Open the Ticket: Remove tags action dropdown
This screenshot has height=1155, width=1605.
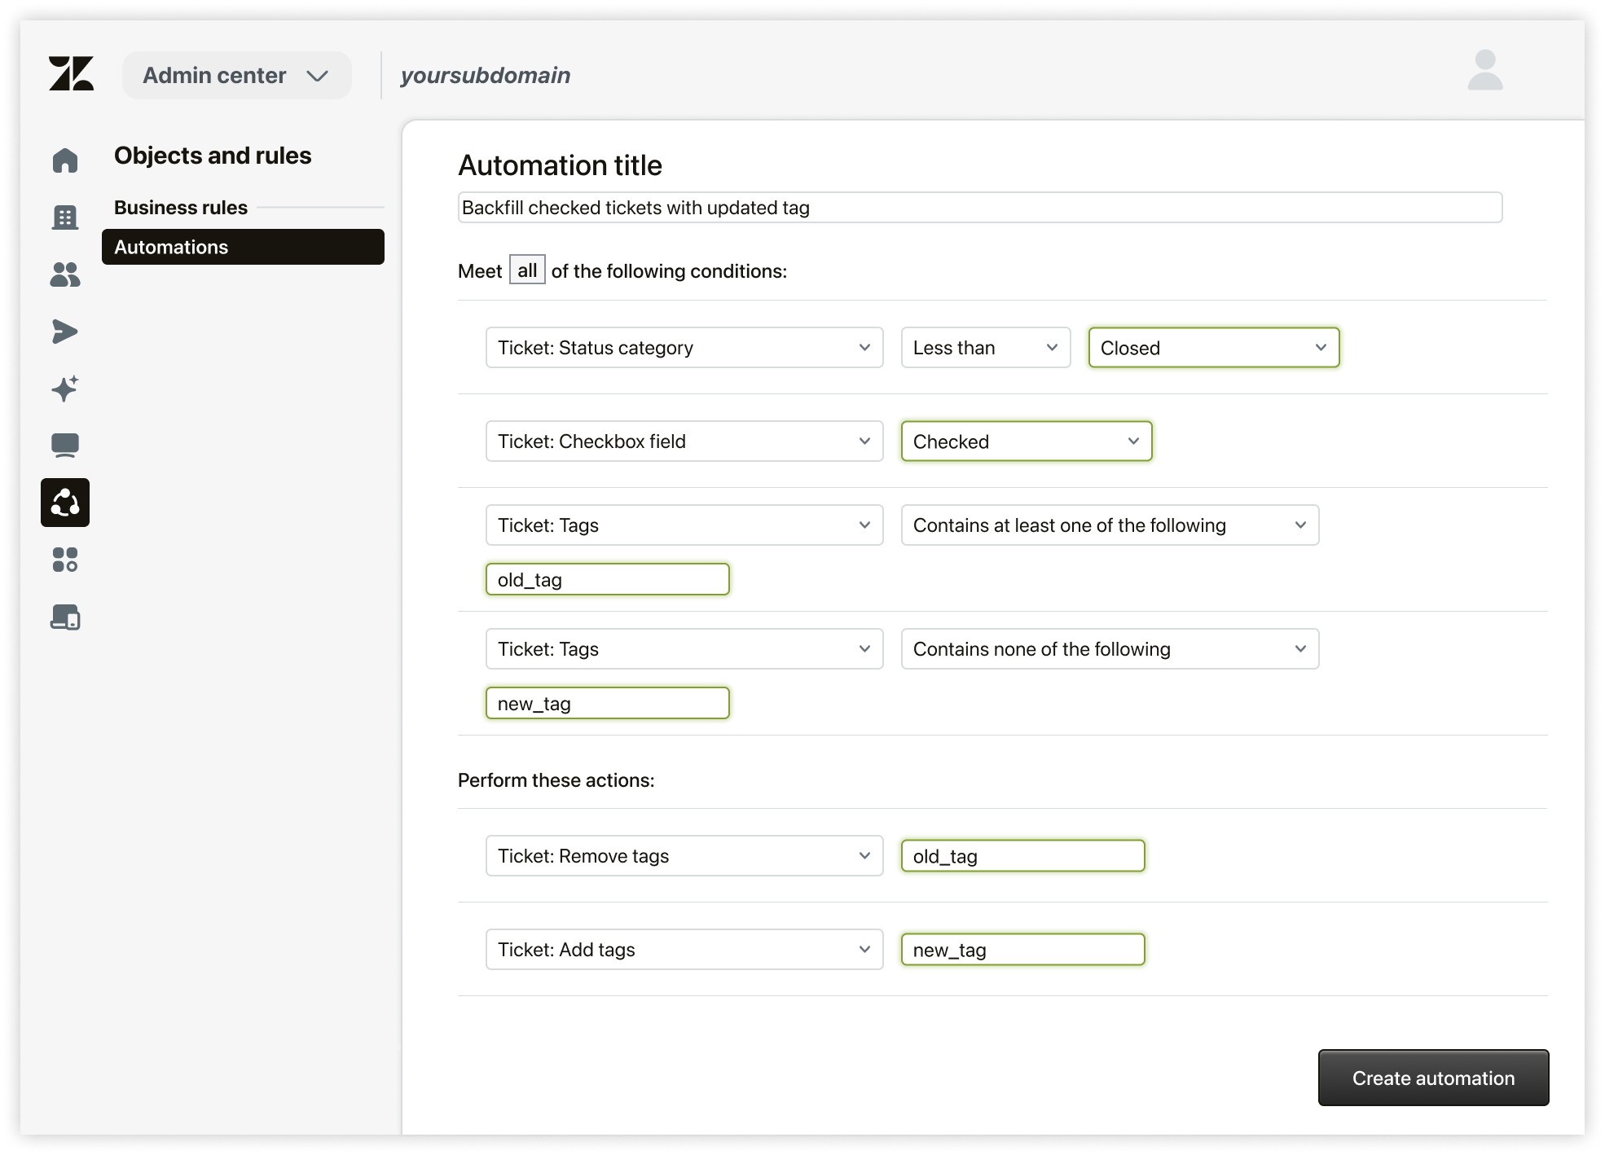[x=684, y=856]
